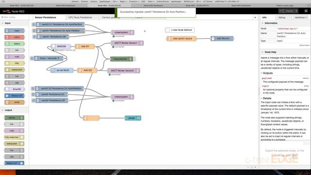311x175 pixels.
Task: Pick the Watson IoT input palette node
Action: tap(15, 96)
